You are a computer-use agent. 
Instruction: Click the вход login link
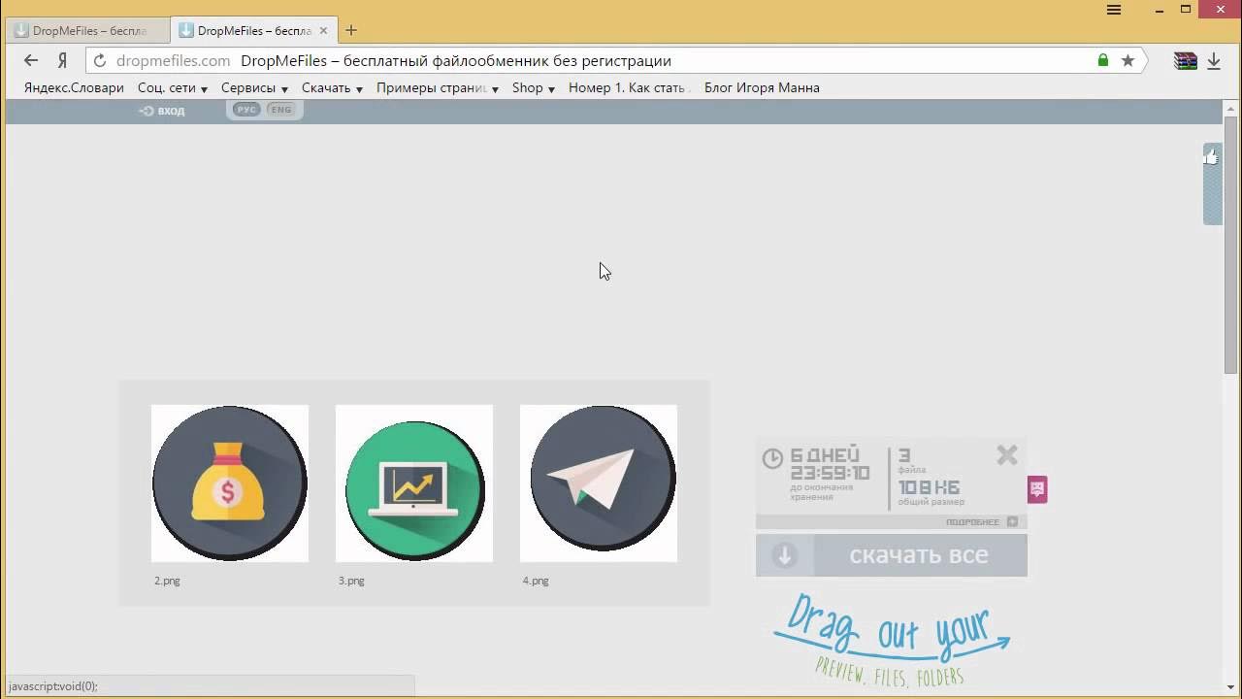(162, 111)
